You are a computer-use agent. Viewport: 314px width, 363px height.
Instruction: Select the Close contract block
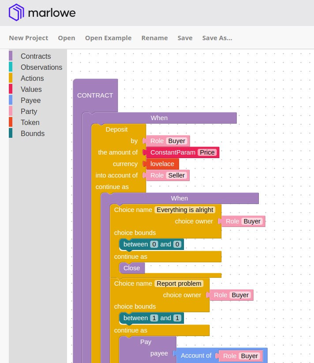tap(131, 268)
